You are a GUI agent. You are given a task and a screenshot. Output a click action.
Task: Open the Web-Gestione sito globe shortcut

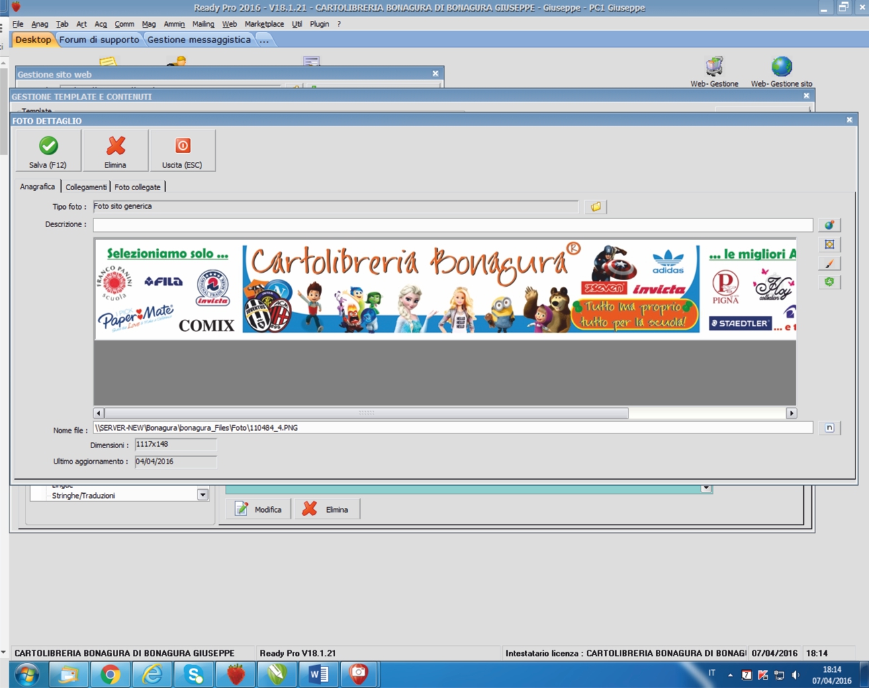coord(781,72)
